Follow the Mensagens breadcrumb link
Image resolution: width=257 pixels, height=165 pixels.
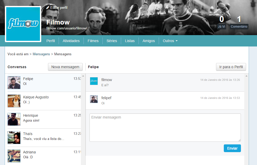click(41, 54)
